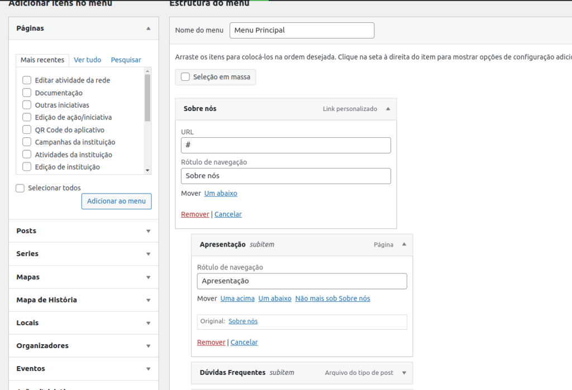This screenshot has width=572, height=390.
Task: Expand the Dúvidas Frequentes subitem arrow
Action: click(404, 373)
